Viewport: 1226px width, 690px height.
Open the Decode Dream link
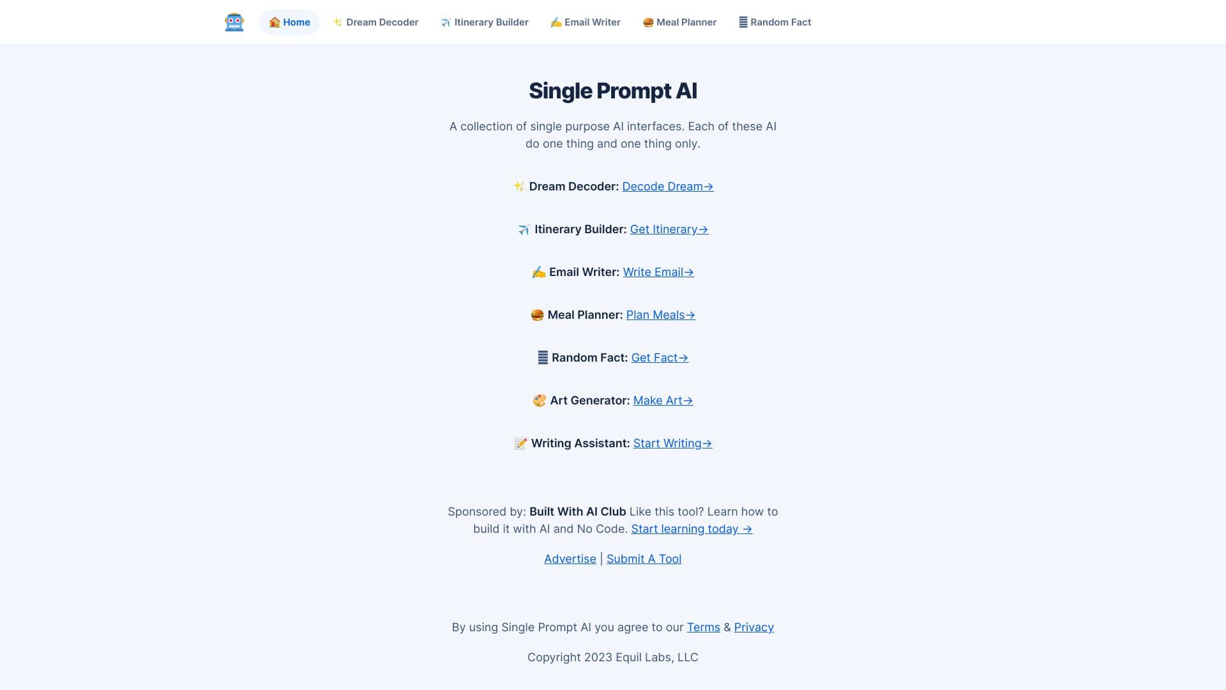(x=666, y=187)
